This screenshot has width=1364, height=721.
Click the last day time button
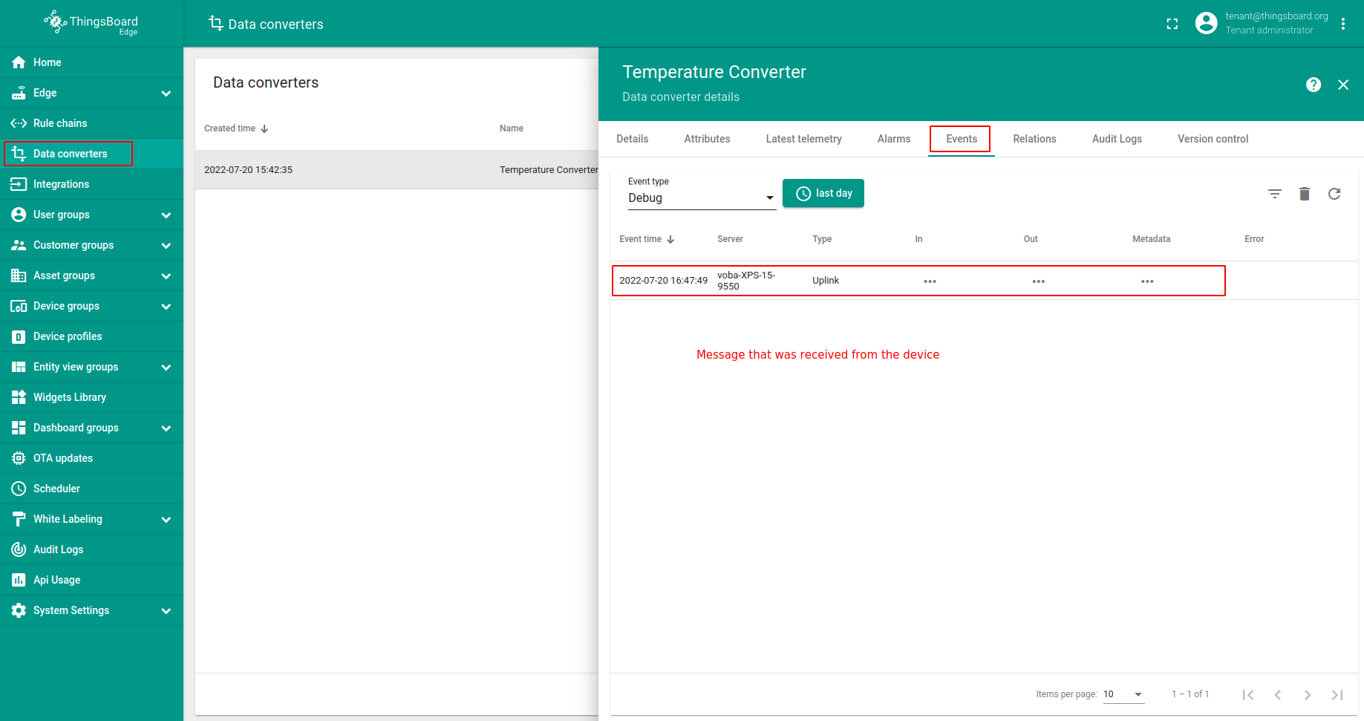tap(823, 193)
